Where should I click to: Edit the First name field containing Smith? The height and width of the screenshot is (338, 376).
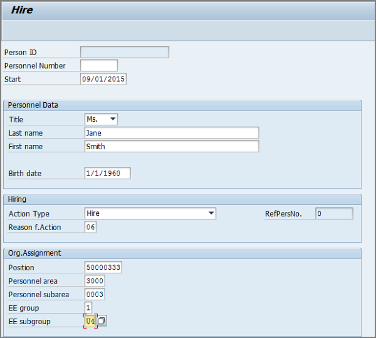click(x=172, y=146)
